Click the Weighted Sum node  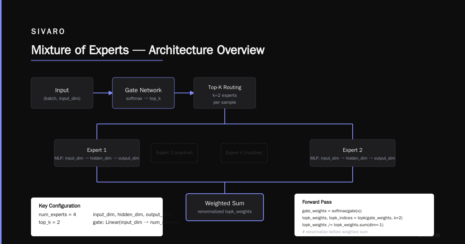pos(225,207)
